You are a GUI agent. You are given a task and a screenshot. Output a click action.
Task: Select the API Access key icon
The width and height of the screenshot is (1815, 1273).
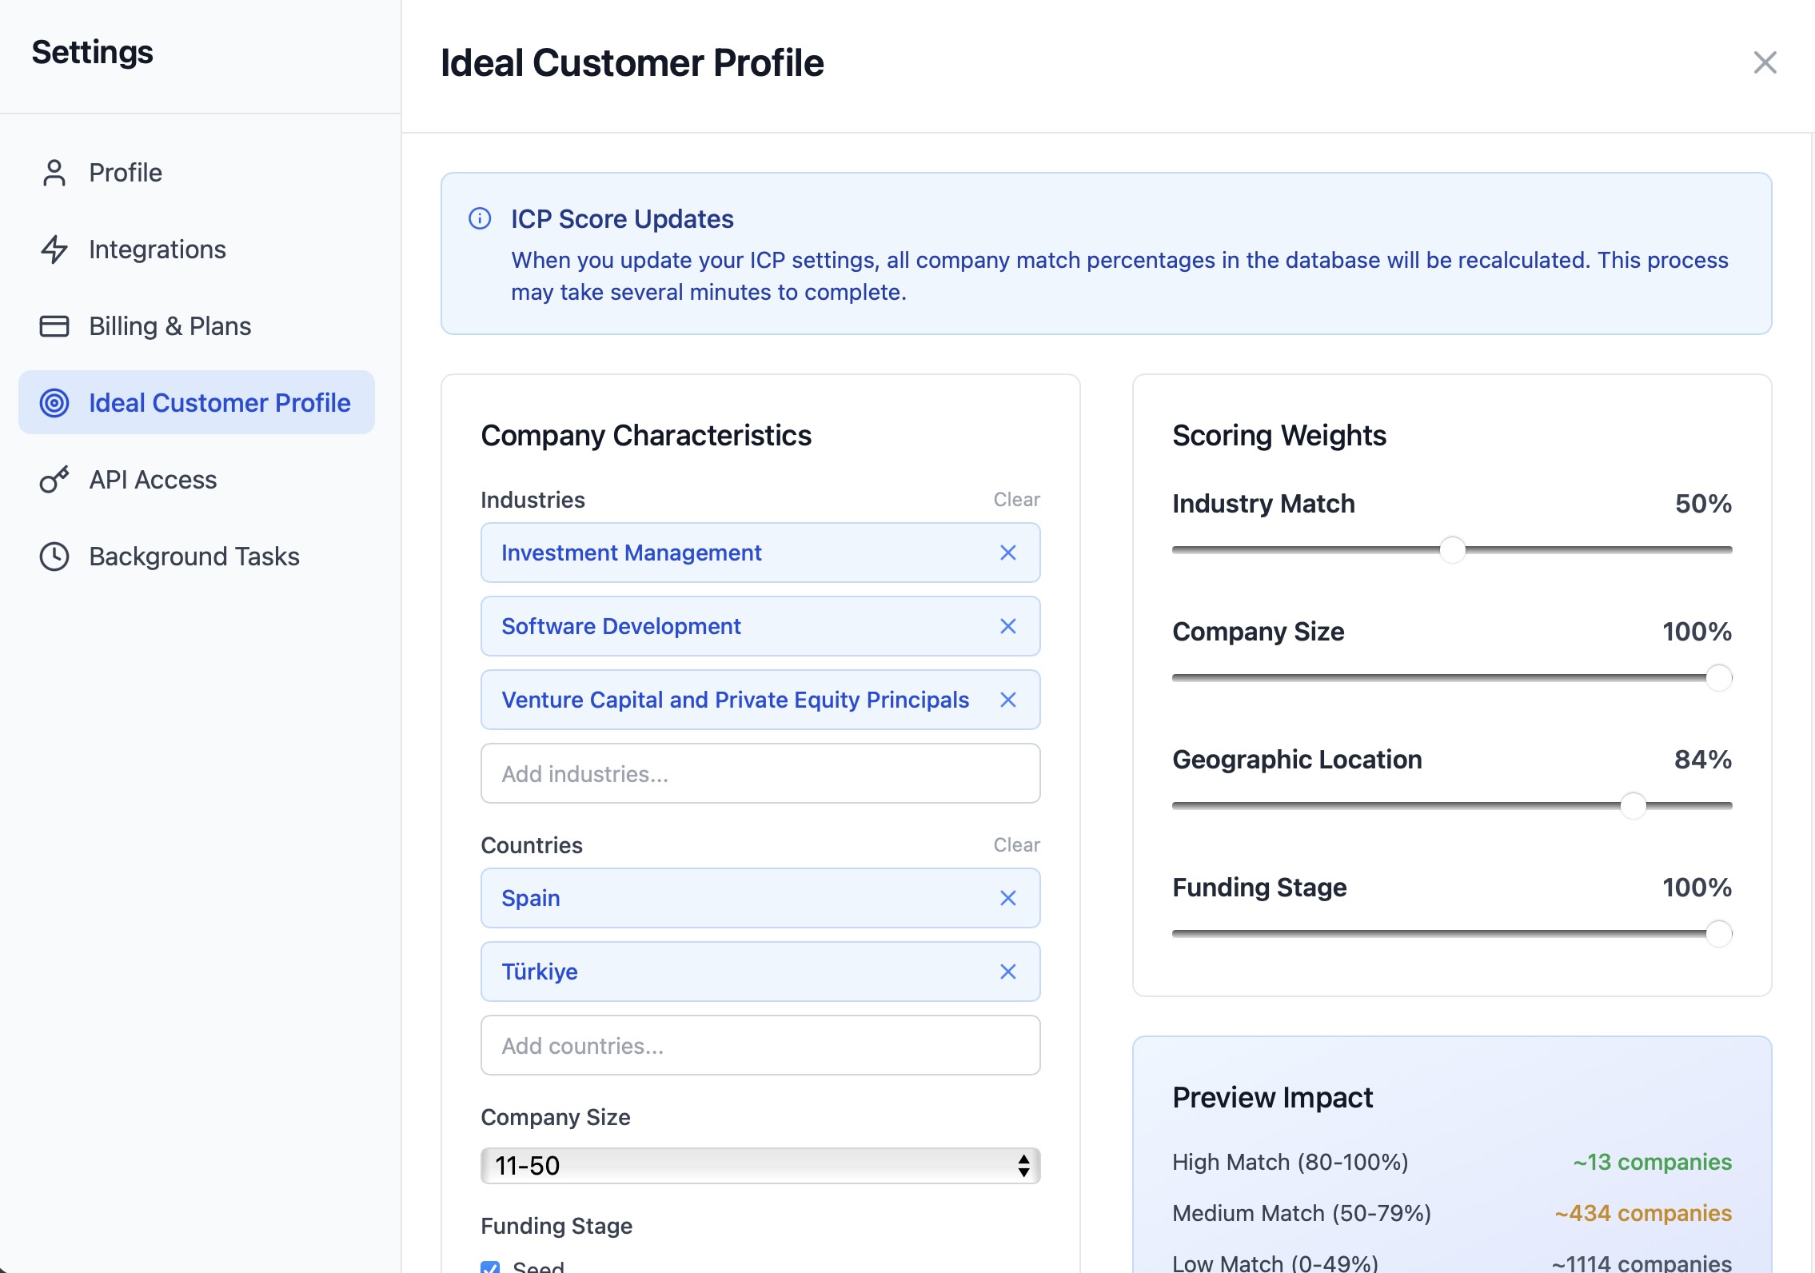pos(54,479)
